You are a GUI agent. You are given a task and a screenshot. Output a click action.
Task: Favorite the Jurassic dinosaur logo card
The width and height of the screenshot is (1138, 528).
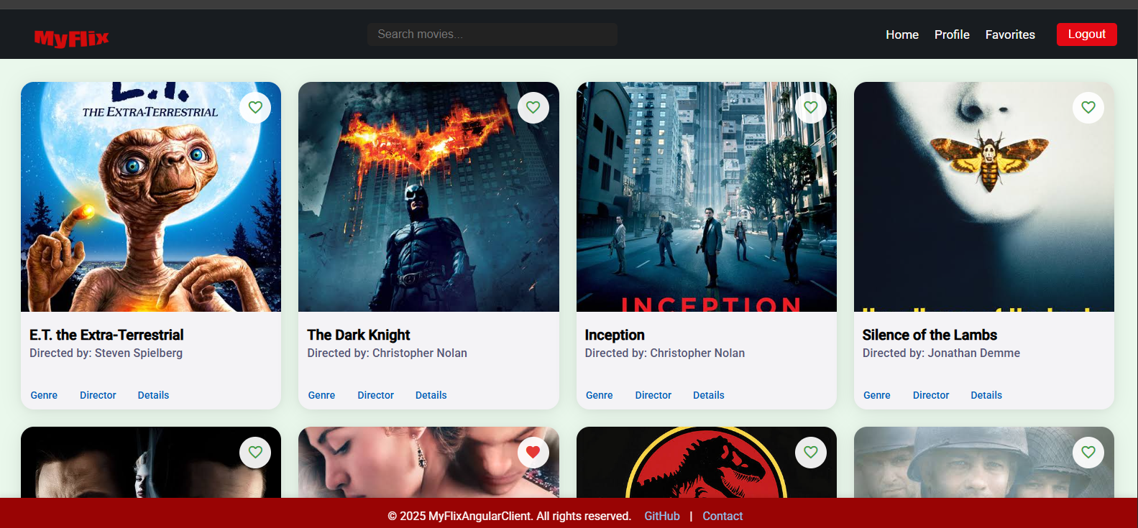coord(811,453)
